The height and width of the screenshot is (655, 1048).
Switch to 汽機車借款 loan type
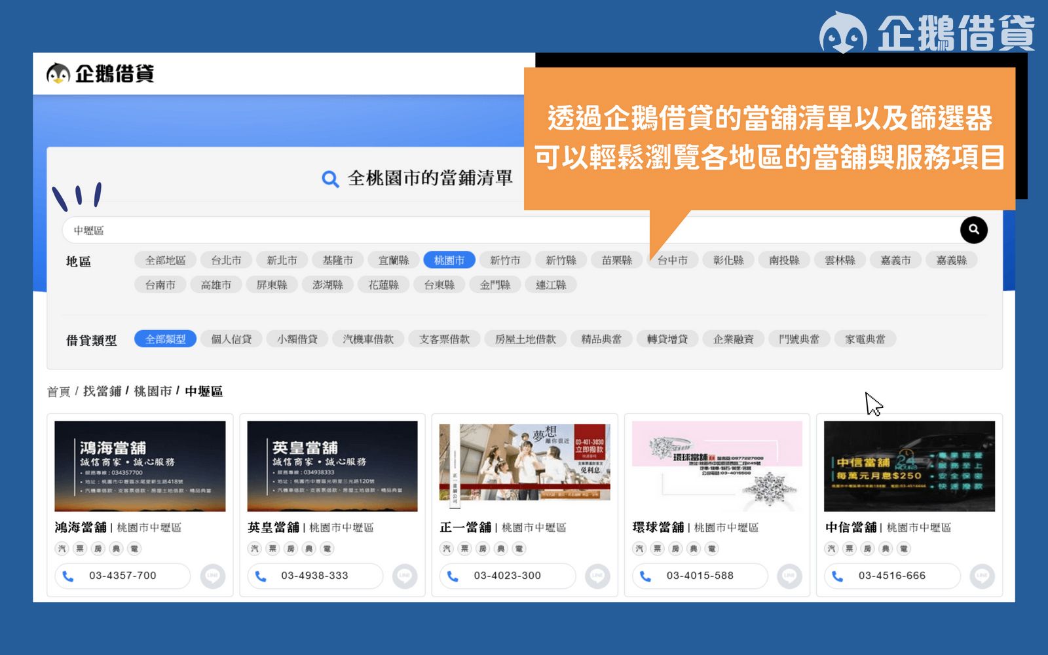[368, 339]
